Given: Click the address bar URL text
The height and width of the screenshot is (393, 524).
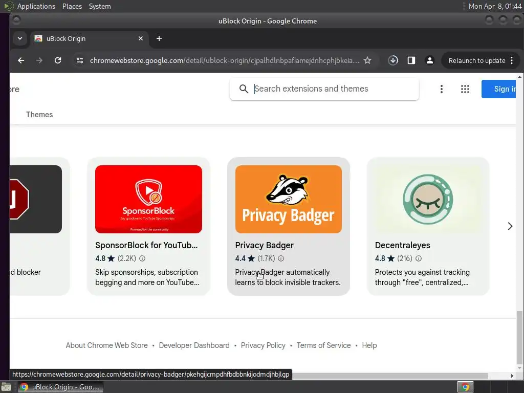Looking at the screenshot, I should [x=225, y=60].
